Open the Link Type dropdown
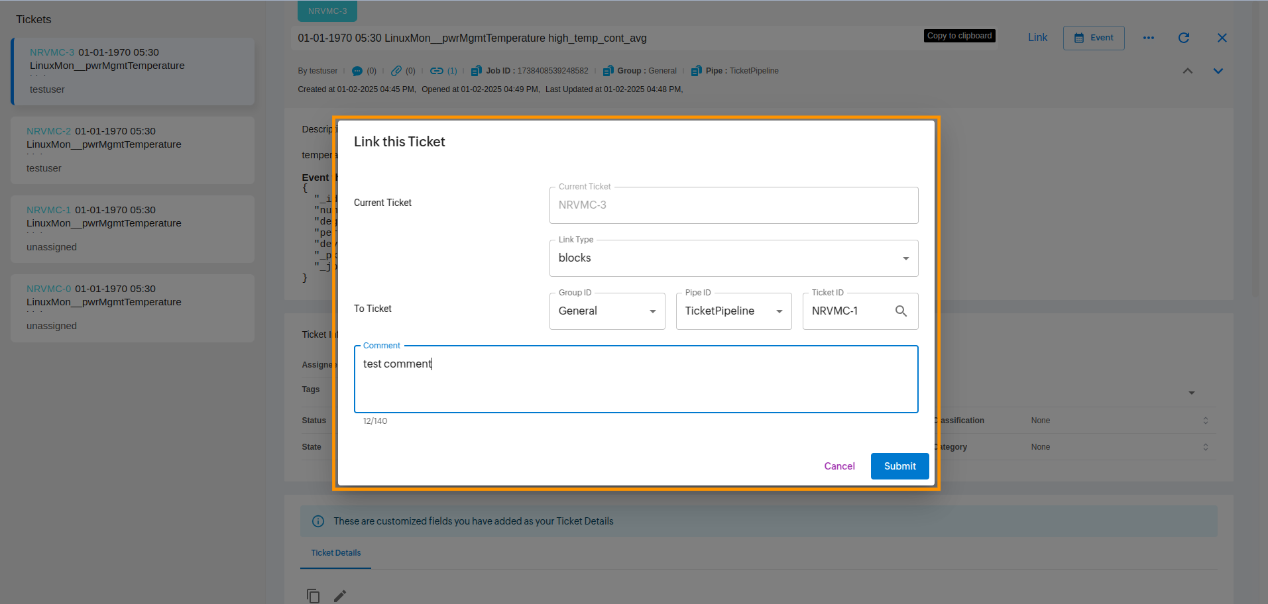Screen dimensions: 1268x604 (734, 258)
